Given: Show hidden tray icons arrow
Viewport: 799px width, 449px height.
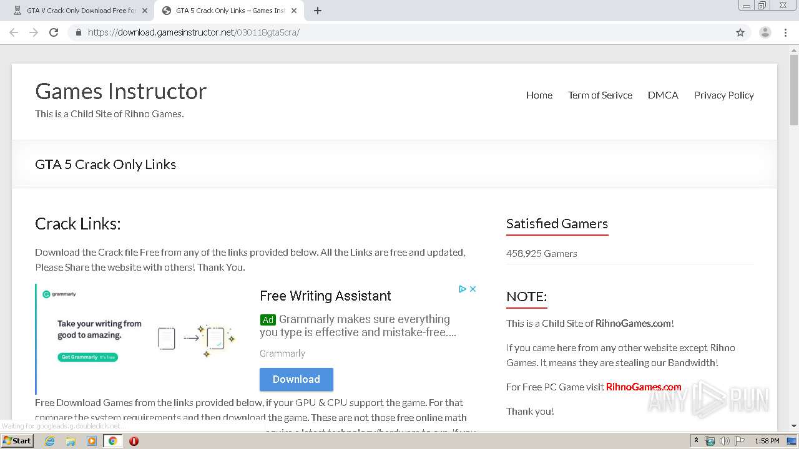Looking at the screenshot, I should 696,441.
